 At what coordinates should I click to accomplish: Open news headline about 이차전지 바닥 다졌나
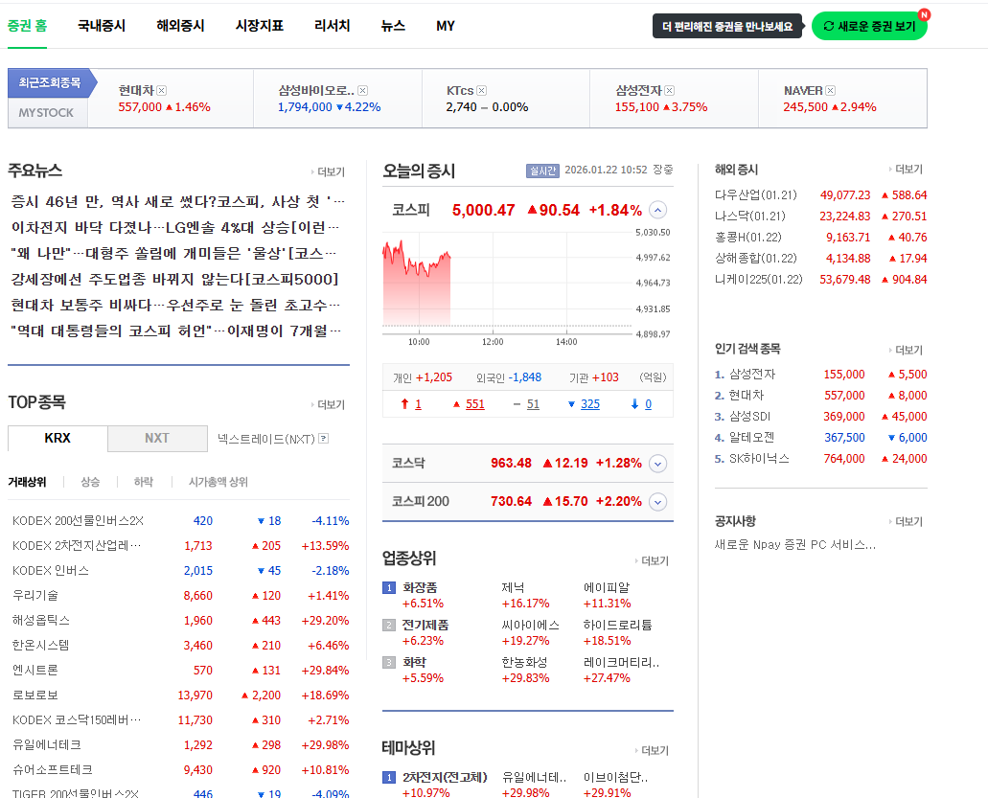(x=175, y=227)
